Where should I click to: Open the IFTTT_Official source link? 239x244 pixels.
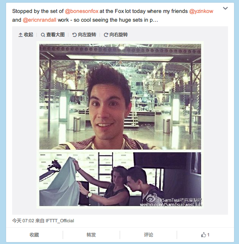(x=60, y=221)
